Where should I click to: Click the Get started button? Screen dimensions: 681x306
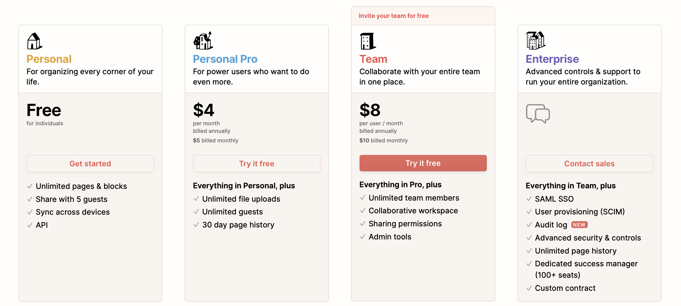(x=90, y=164)
